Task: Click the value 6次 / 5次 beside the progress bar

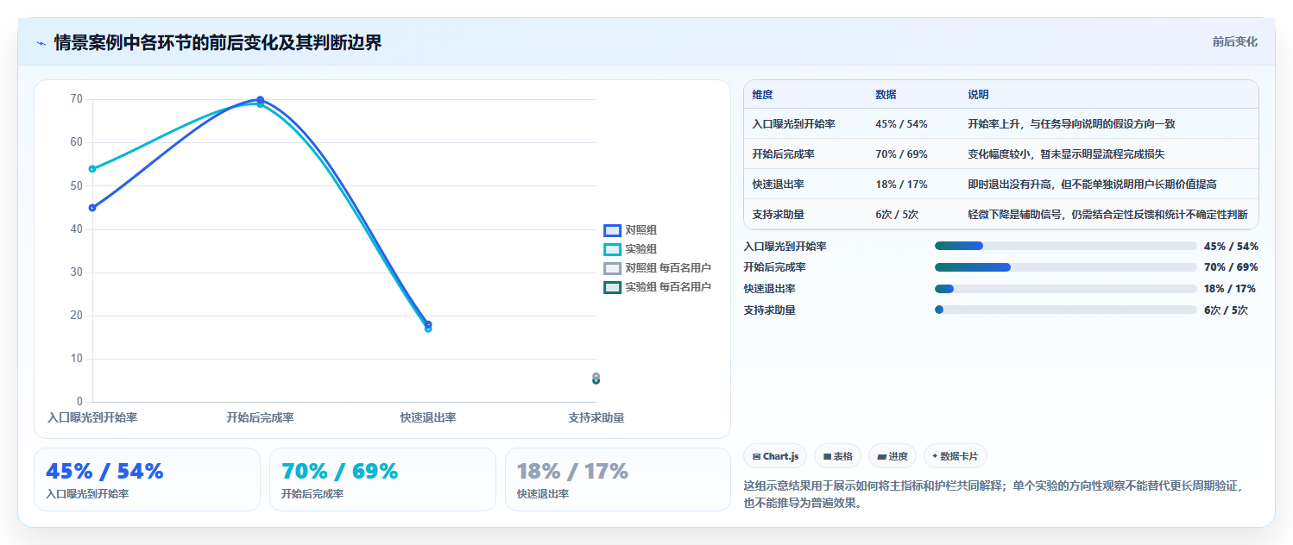Action: 1226,310
